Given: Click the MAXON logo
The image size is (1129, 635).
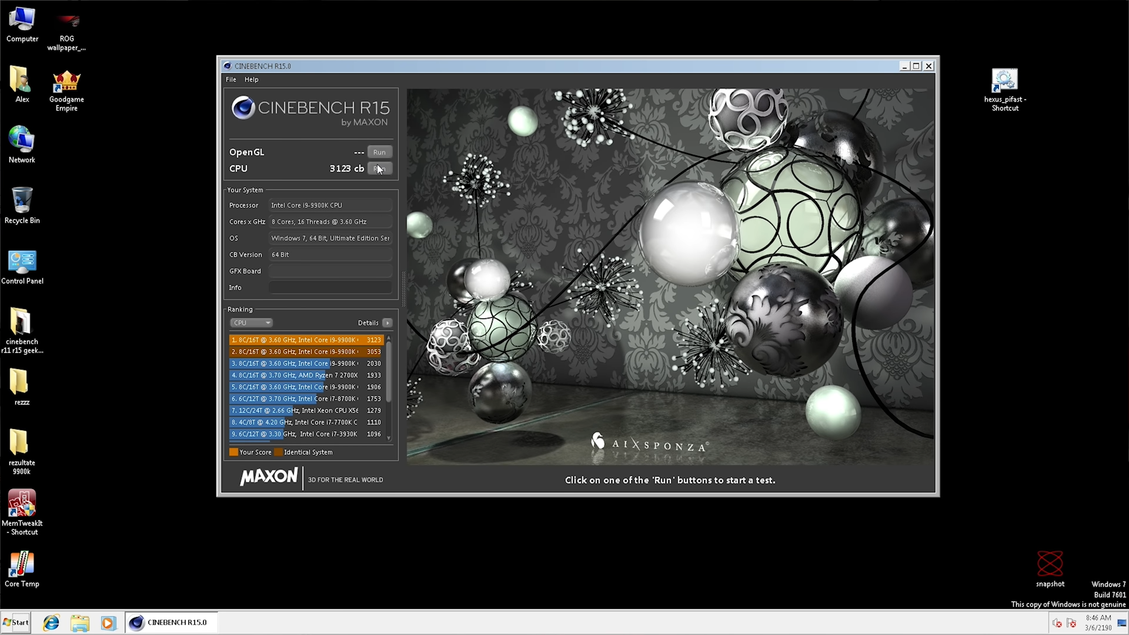Looking at the screenshot, I should [x=269, y=477].
